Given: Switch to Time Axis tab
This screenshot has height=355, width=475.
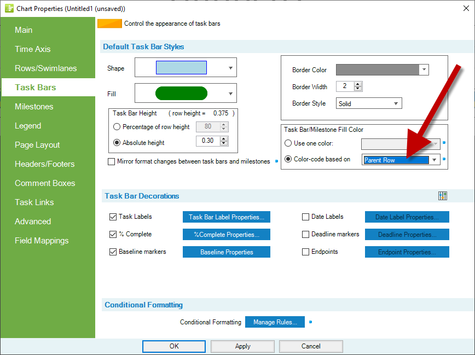Looking at the screenshot, I should tap(33, 49).
